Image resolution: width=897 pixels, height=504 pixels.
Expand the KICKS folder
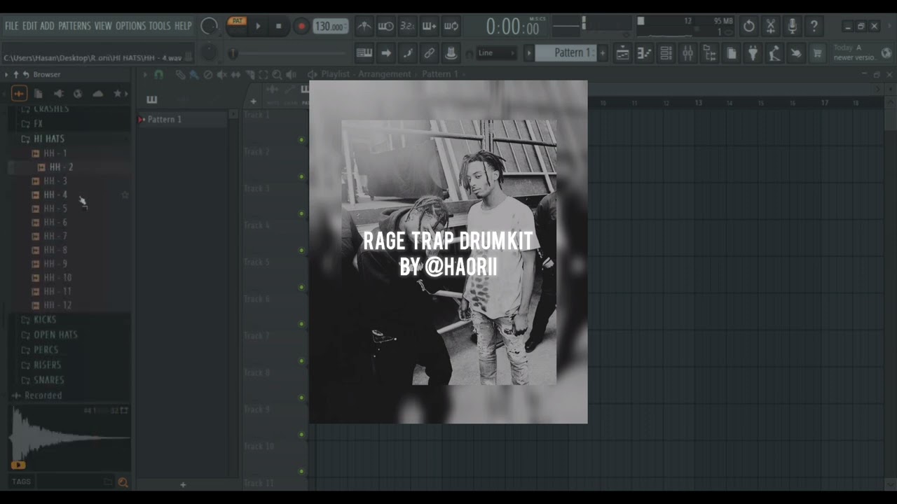click(45, 320)
